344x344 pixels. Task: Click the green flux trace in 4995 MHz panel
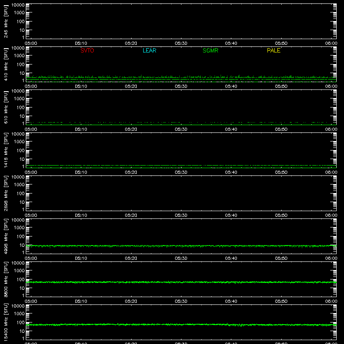(181, 246)
